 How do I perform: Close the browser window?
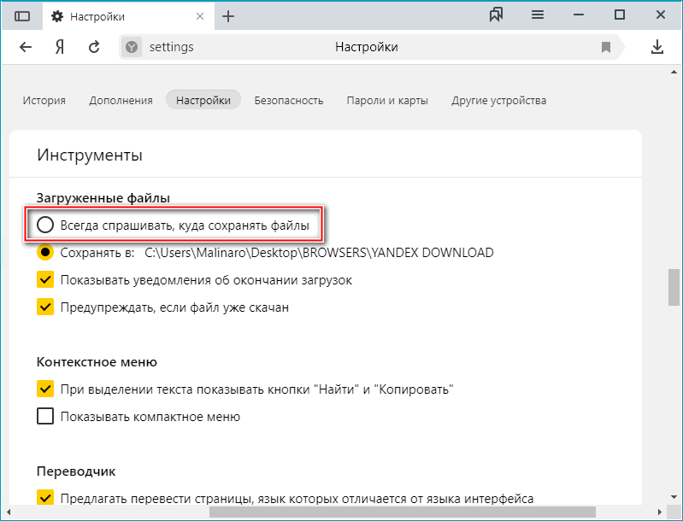coord(661,15)
